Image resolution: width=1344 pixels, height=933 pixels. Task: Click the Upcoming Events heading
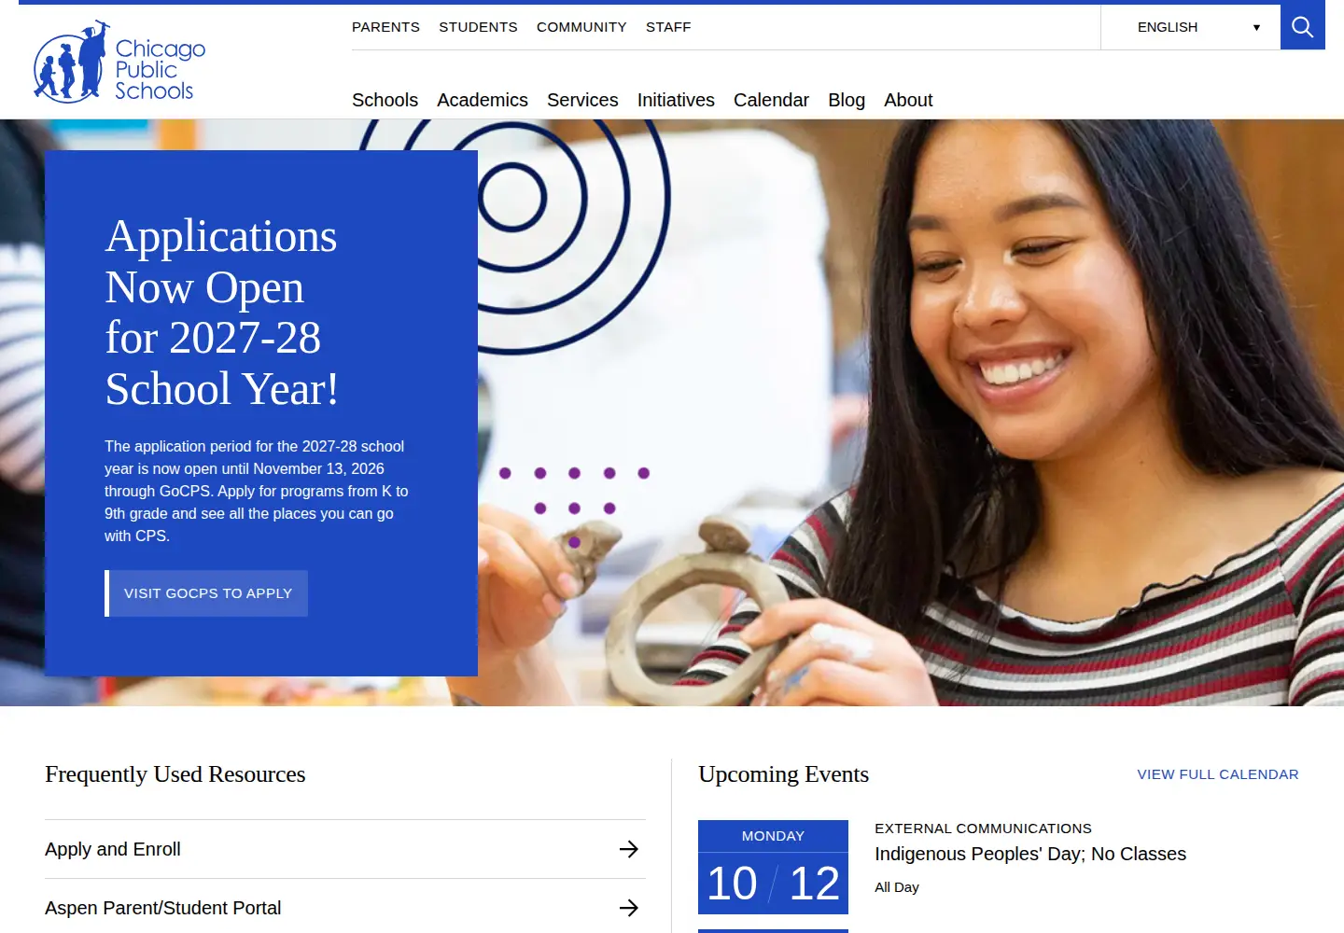click(x=783, y=774)
